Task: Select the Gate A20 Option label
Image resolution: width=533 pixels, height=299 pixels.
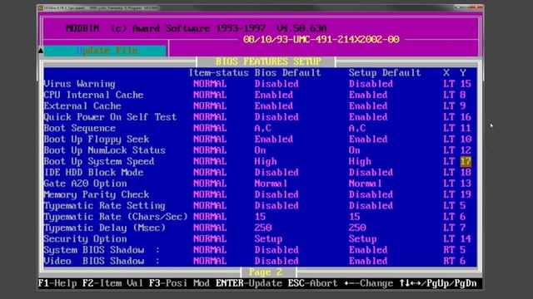Action: coord(85,184)
